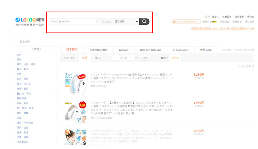Screen dimensions: 258x149
Task: Open the 手機・平板 category
Action: (x=23, y=103)
